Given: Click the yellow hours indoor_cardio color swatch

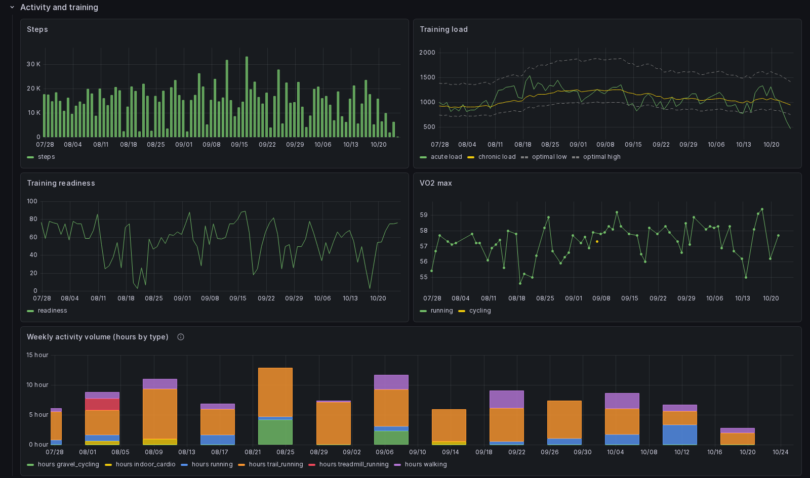Looking at the screenshot, I should 108,465.
